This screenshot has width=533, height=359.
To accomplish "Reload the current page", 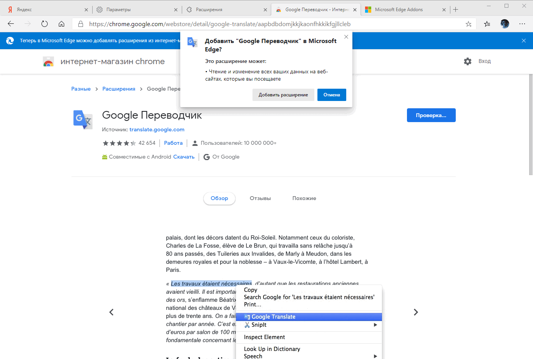I will [x=45, y=24].
